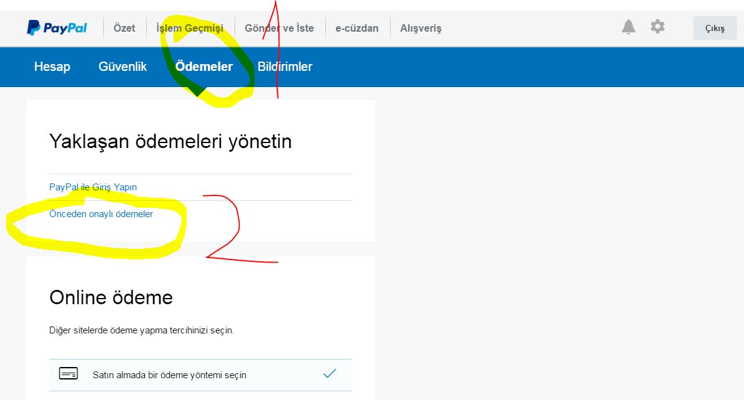Screen dimensions: 744x400
Task: Click the 'Yaklaşan ödemeleri yönetin' heading
Action: click(170, 142)
